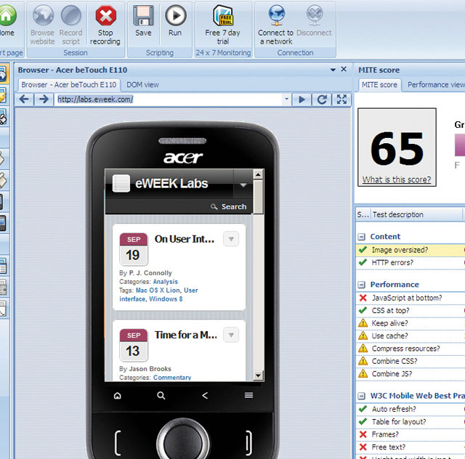465x459 pixels.
Task: Click the URL address field
Action: (x=169, y=99)
